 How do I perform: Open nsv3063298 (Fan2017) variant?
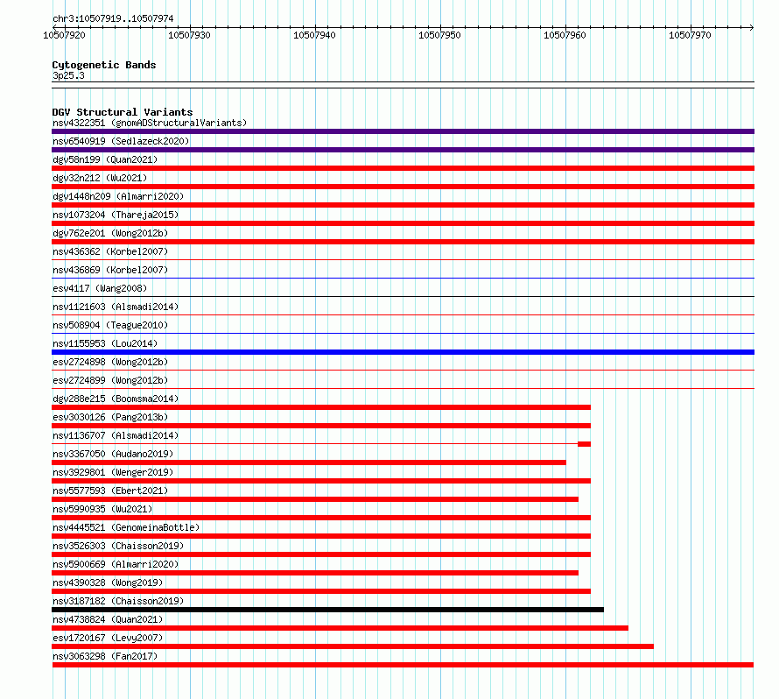[105, 656]
